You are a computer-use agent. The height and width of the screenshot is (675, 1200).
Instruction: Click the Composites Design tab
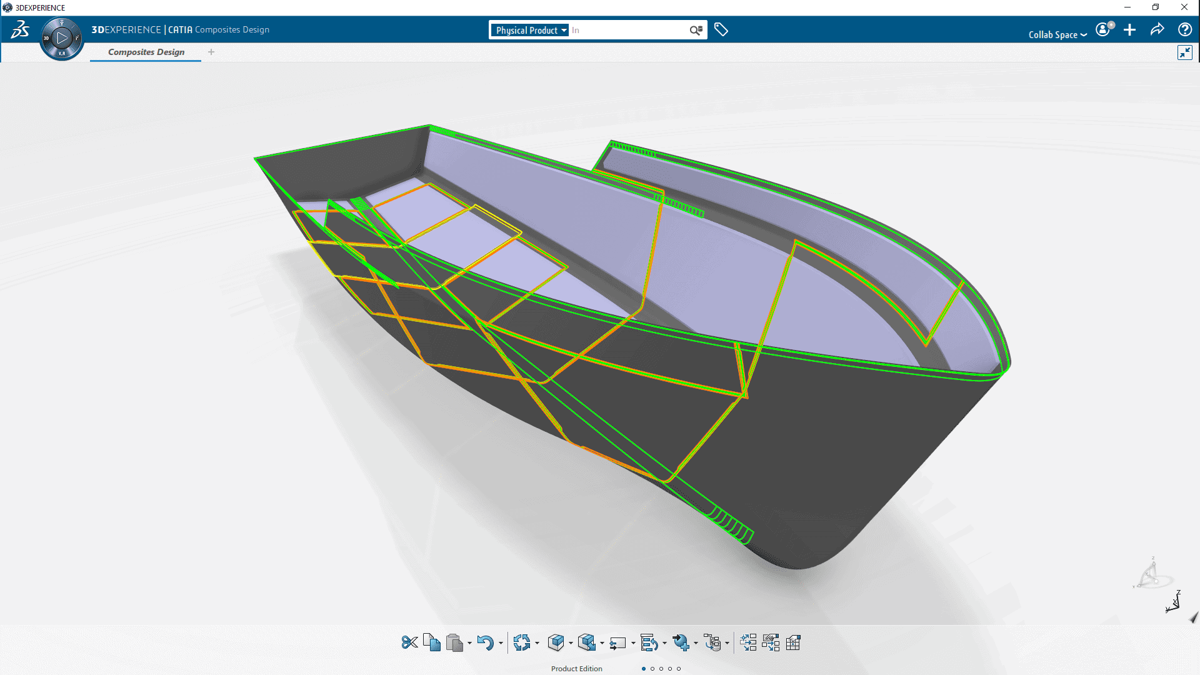click(146, 52)
